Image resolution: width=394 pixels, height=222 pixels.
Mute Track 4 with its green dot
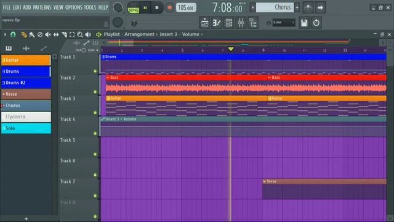pos(95,133)
